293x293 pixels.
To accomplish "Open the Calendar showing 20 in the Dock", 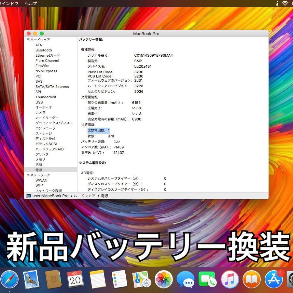I will click(75, 279).
